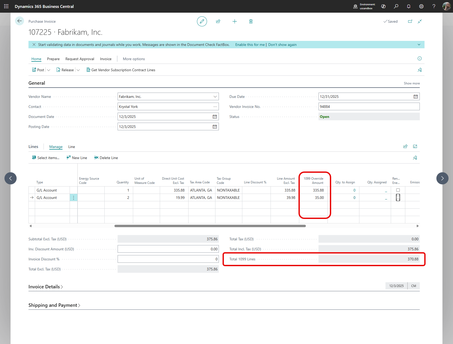This screenshot has width=453, height=344.
Task: Switch to the Manage tab in Lines
Action: [56, 147]
